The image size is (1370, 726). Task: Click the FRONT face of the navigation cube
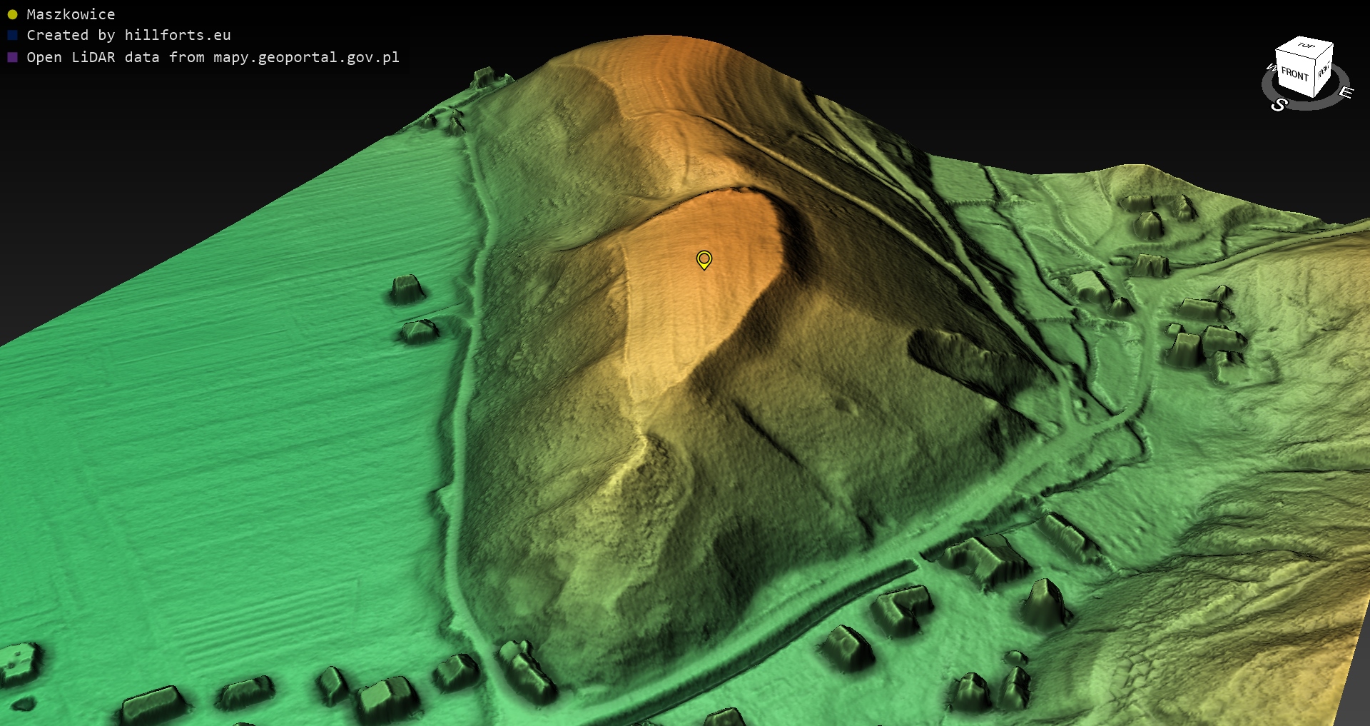pos(1294,74)
